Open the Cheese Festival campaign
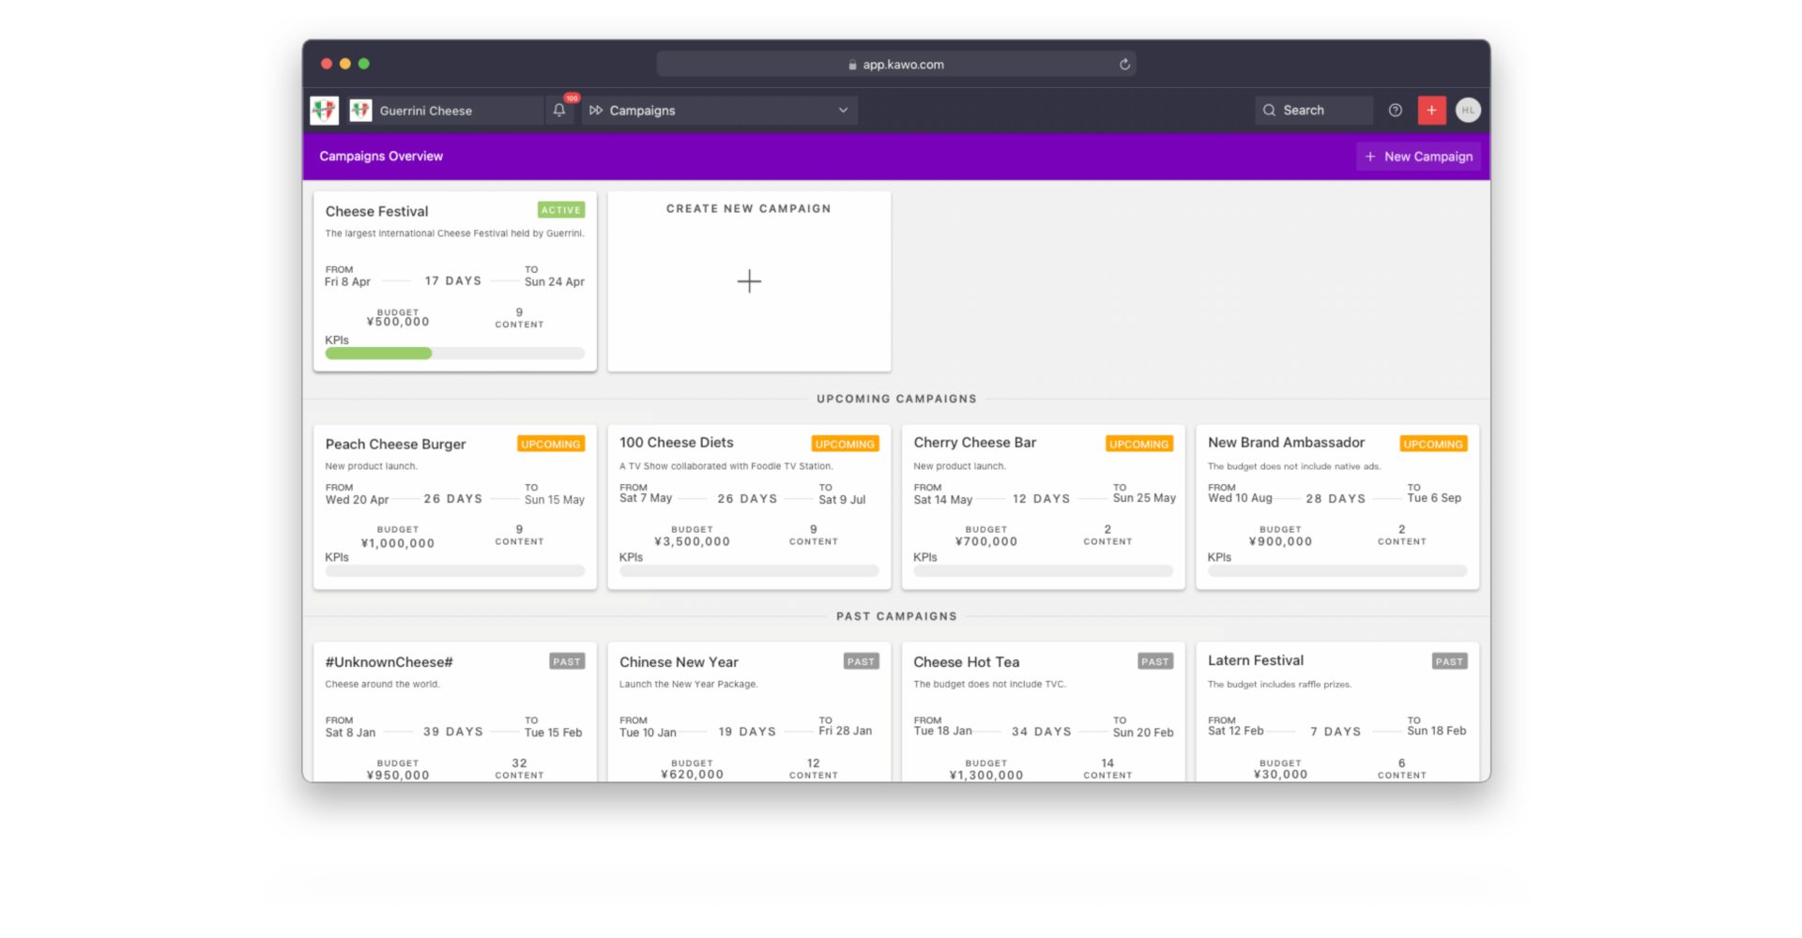Screen dimensions: 1802x938 click(455, 281)
